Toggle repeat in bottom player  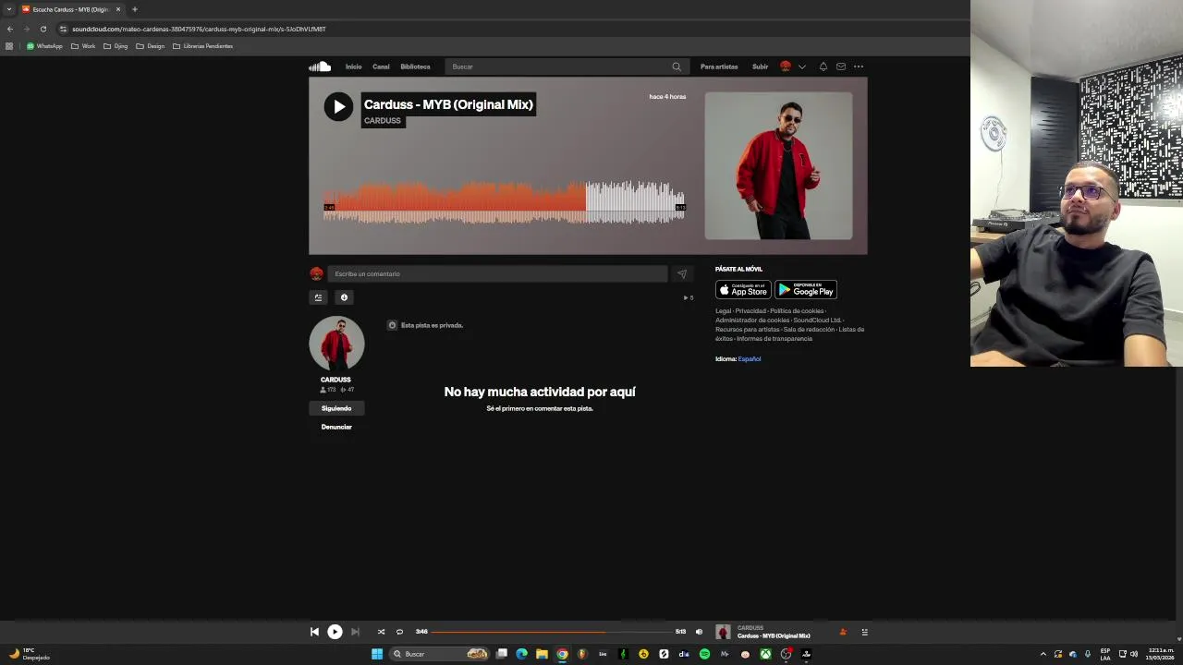[399, 632]
